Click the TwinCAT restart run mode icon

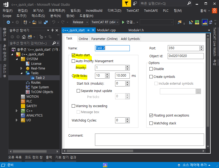197,22
